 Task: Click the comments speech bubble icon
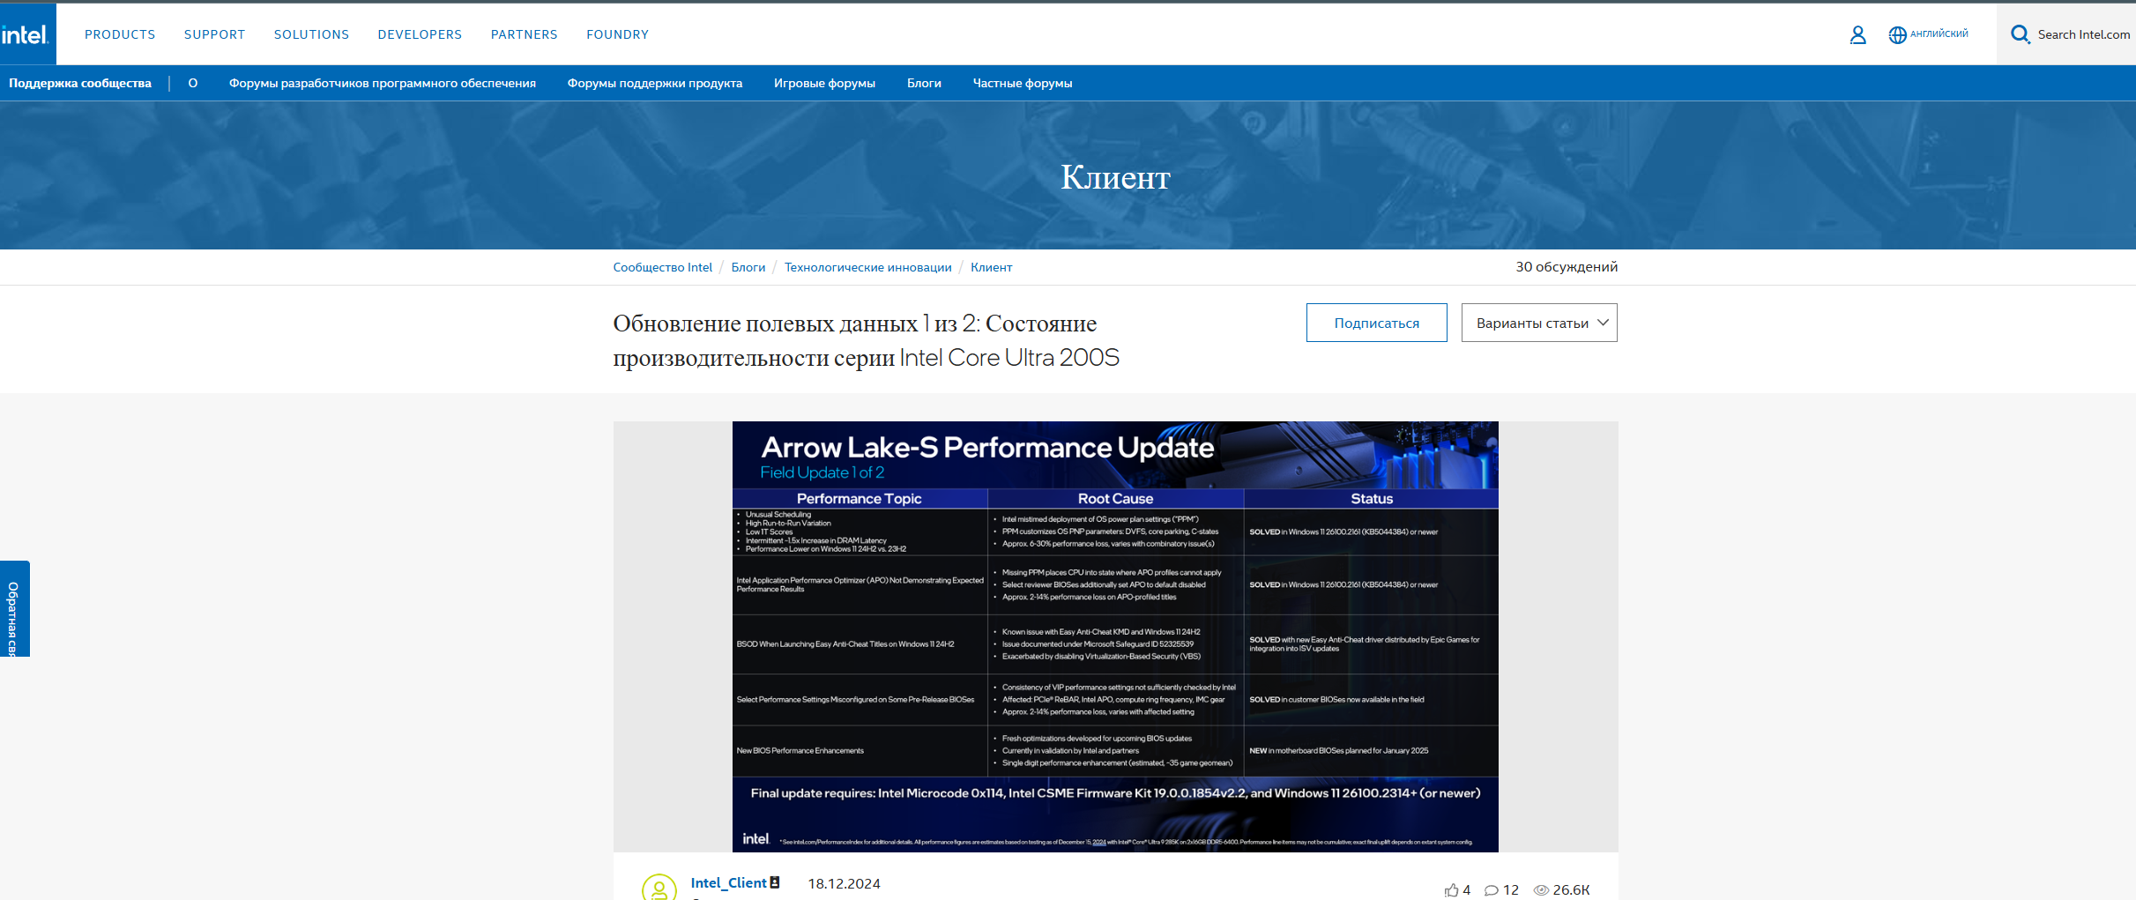click(1491, 890)
